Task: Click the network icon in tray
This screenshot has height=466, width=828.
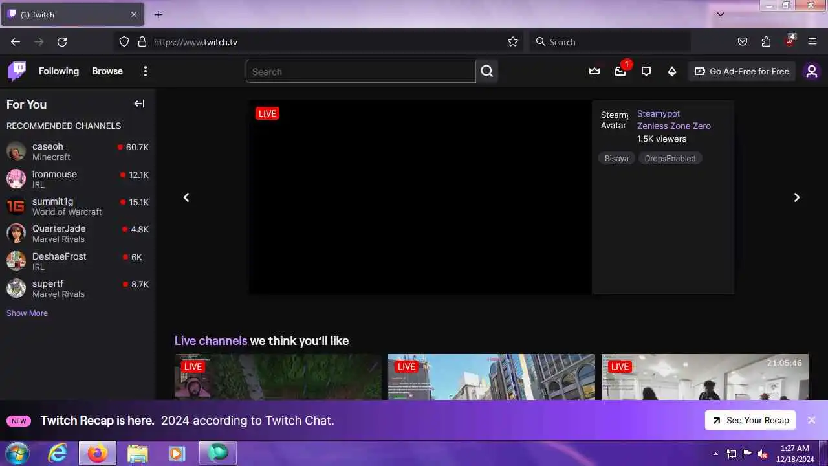Action: (732, 454)
